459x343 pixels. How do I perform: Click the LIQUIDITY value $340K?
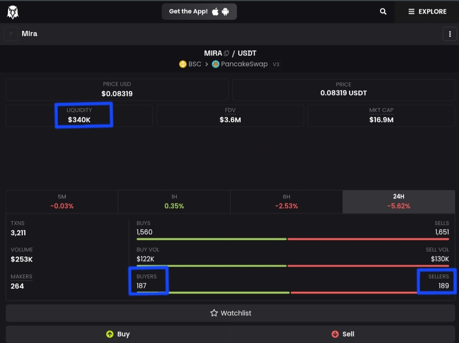[x=79, y=120]
